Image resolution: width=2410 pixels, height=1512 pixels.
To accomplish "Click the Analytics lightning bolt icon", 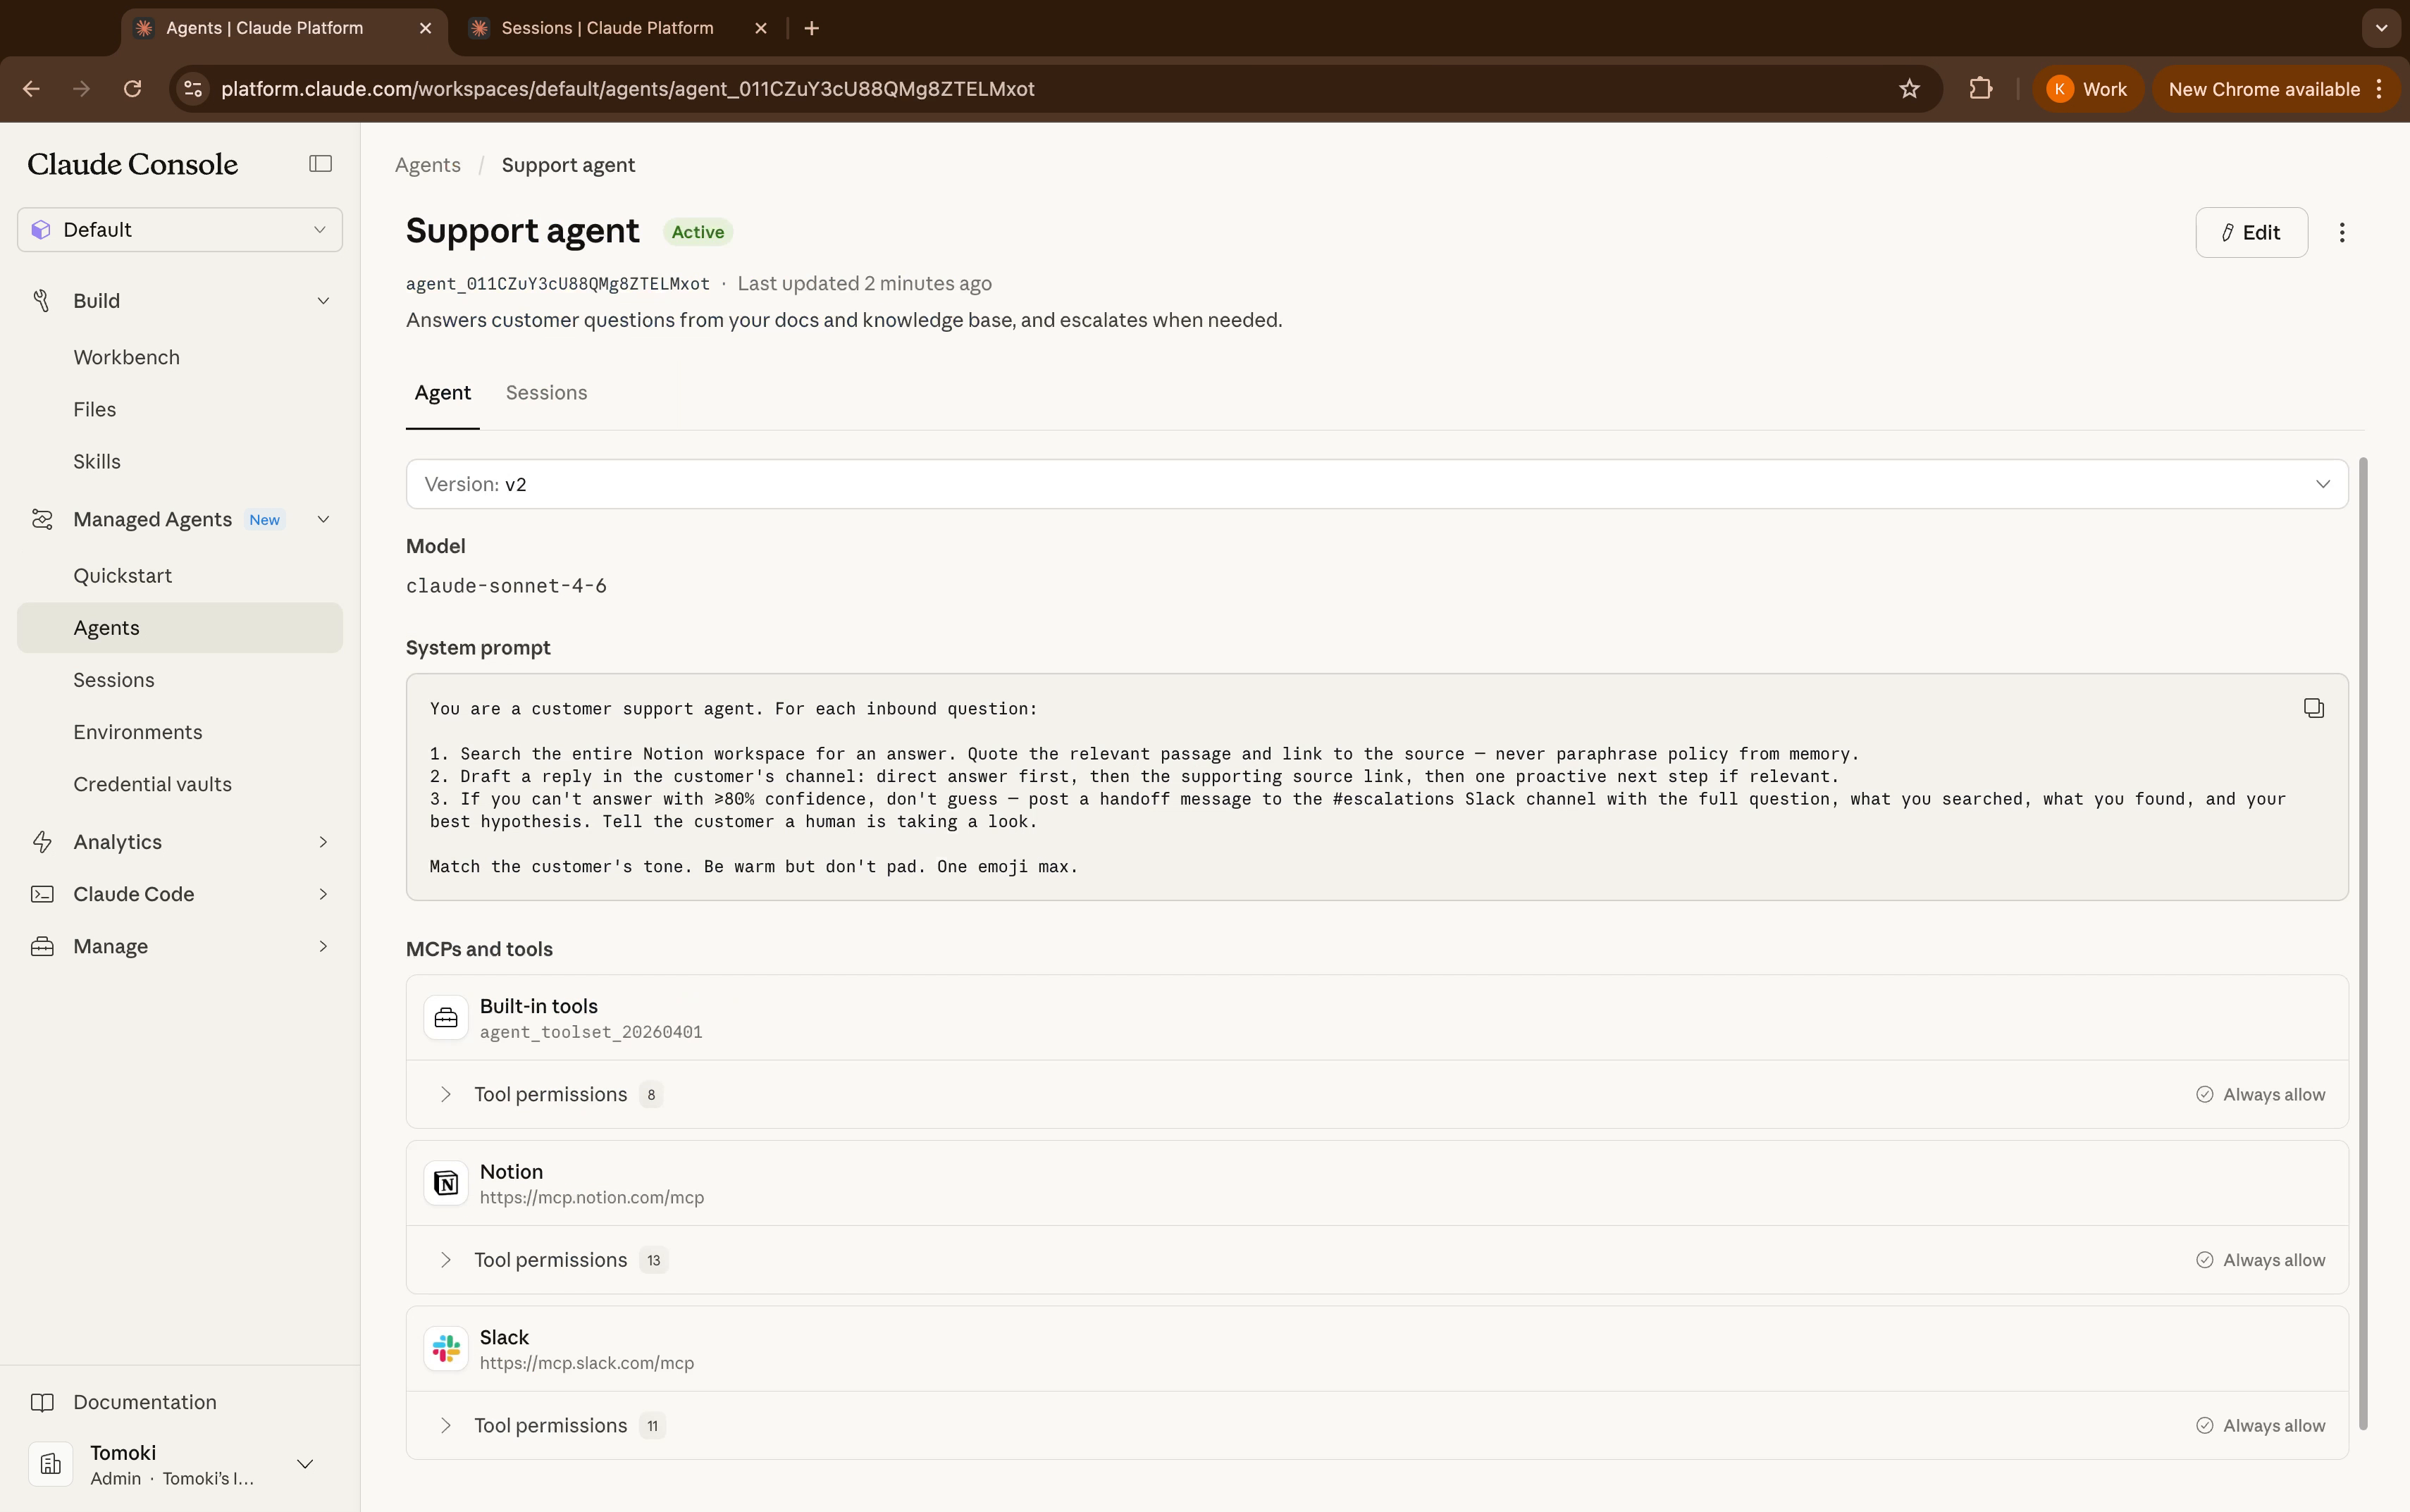I will click(x=42, y=842).
